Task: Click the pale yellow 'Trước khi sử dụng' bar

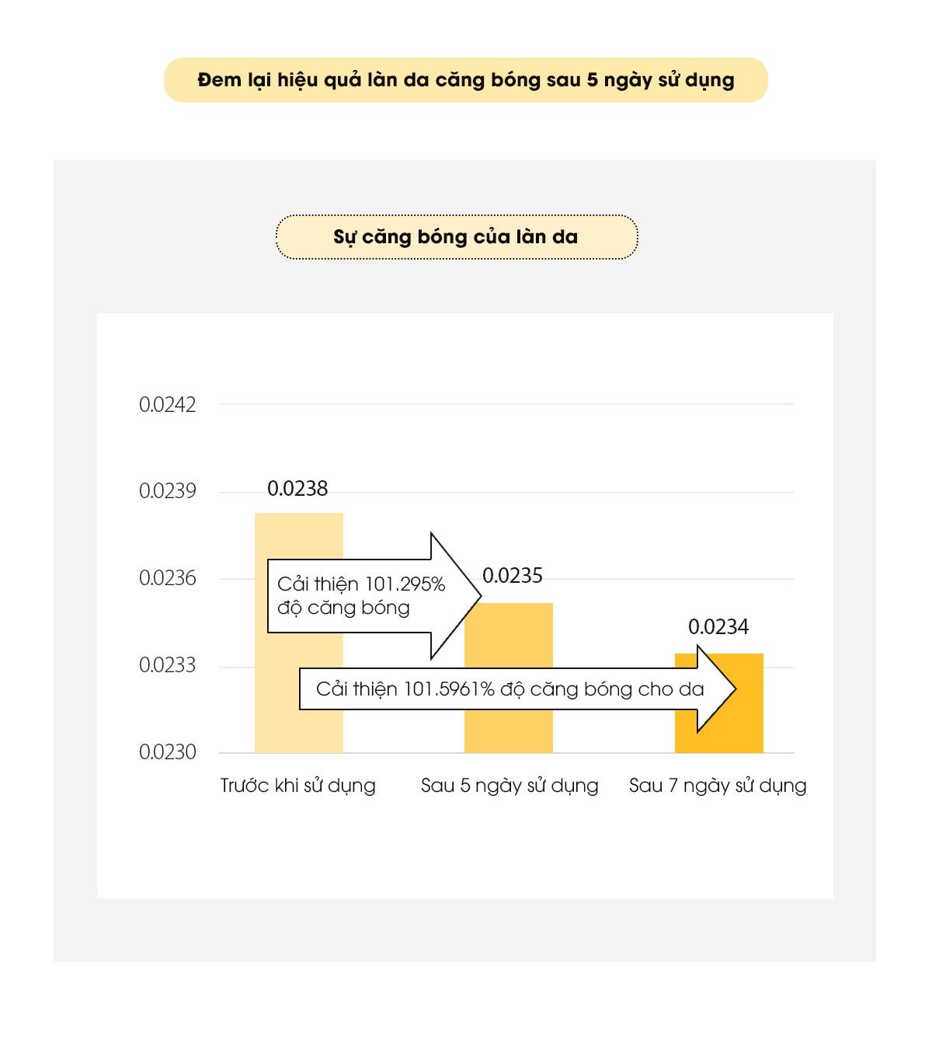Action: 299,699
